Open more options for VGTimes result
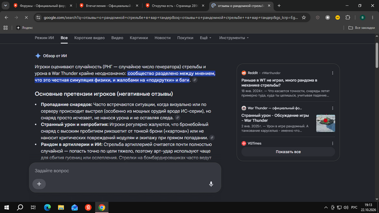The width and height of the screenshot is (379, 213). [333, 143]
